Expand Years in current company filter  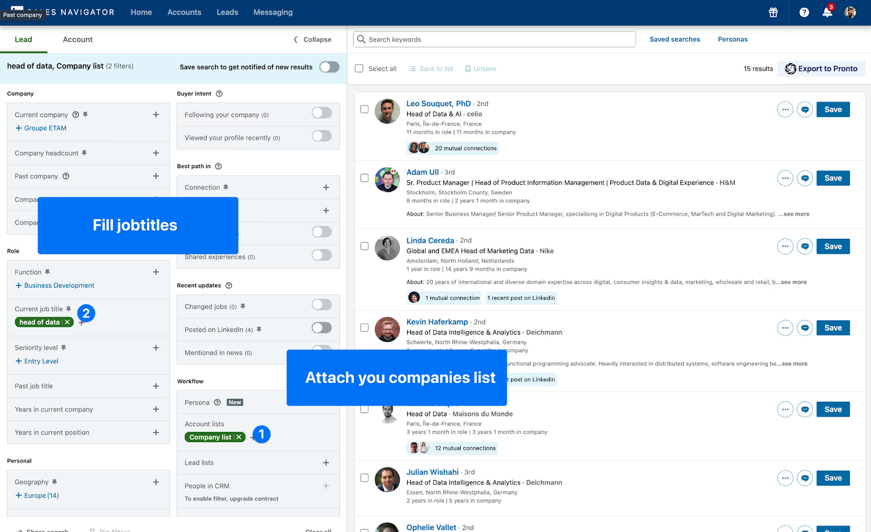coord(156,409)
